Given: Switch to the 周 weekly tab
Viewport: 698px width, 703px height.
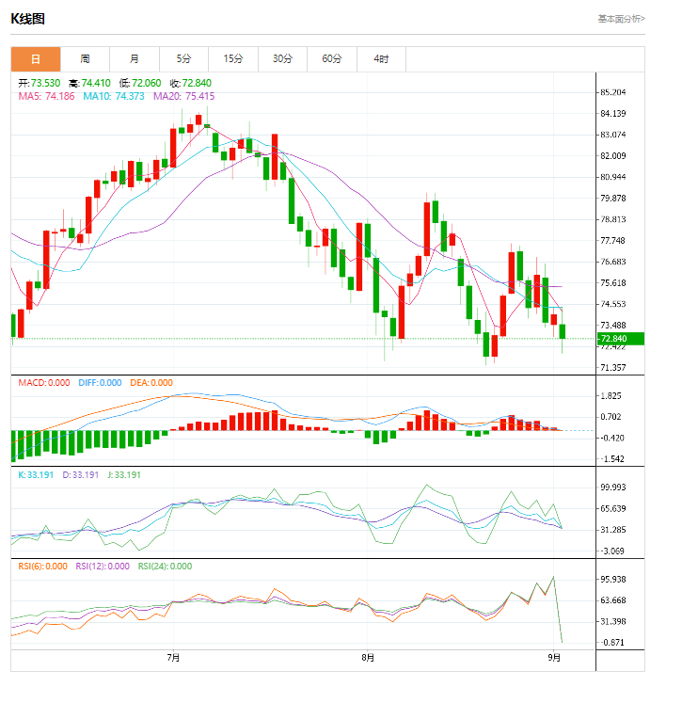Looking at the screenshot, I should [85, 59].
